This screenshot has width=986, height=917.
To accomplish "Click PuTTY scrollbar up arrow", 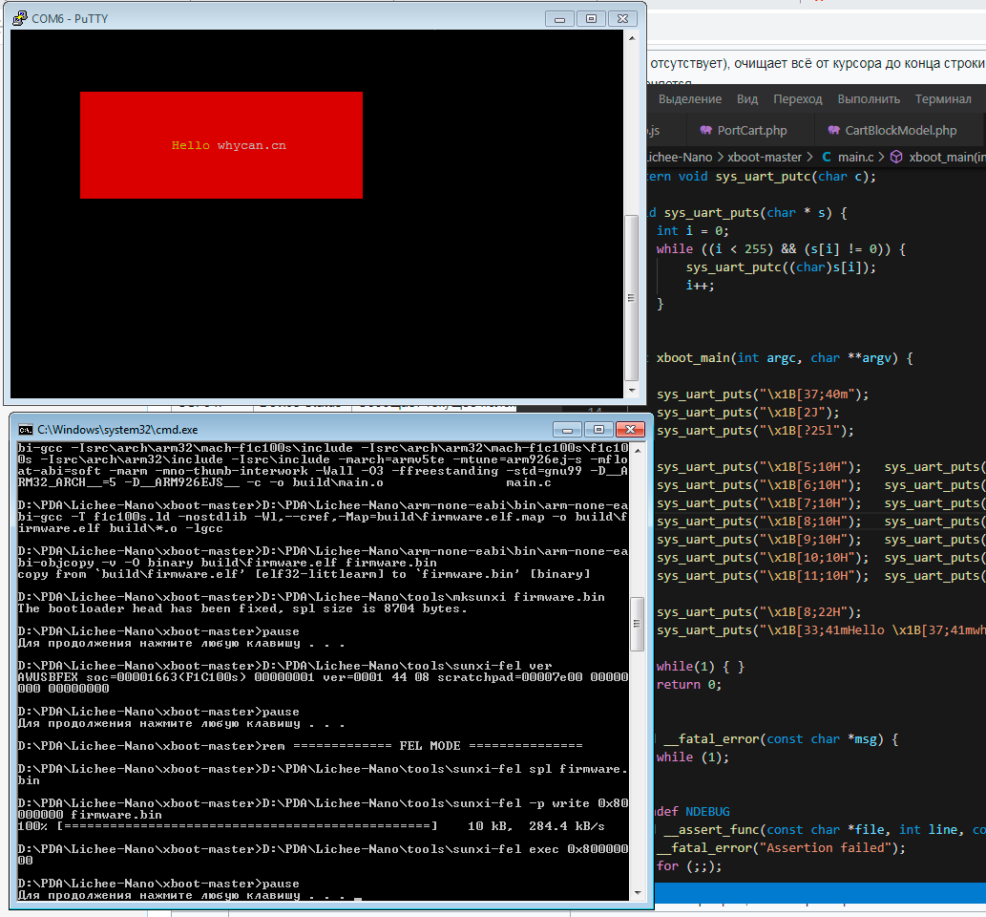I will tap(632, 38).
